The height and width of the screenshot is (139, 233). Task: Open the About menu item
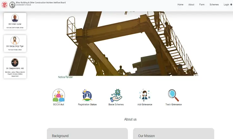tap(191, 5)
